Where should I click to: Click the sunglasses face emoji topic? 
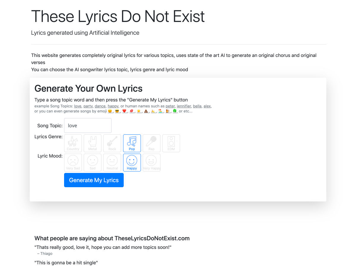click(x=117, y=111)
